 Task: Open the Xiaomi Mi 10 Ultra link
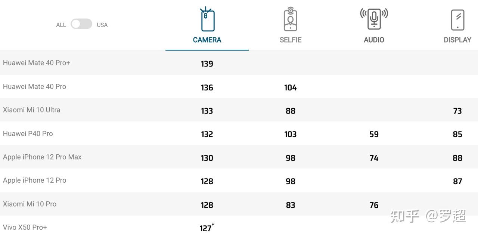click(x=32, y=110)
